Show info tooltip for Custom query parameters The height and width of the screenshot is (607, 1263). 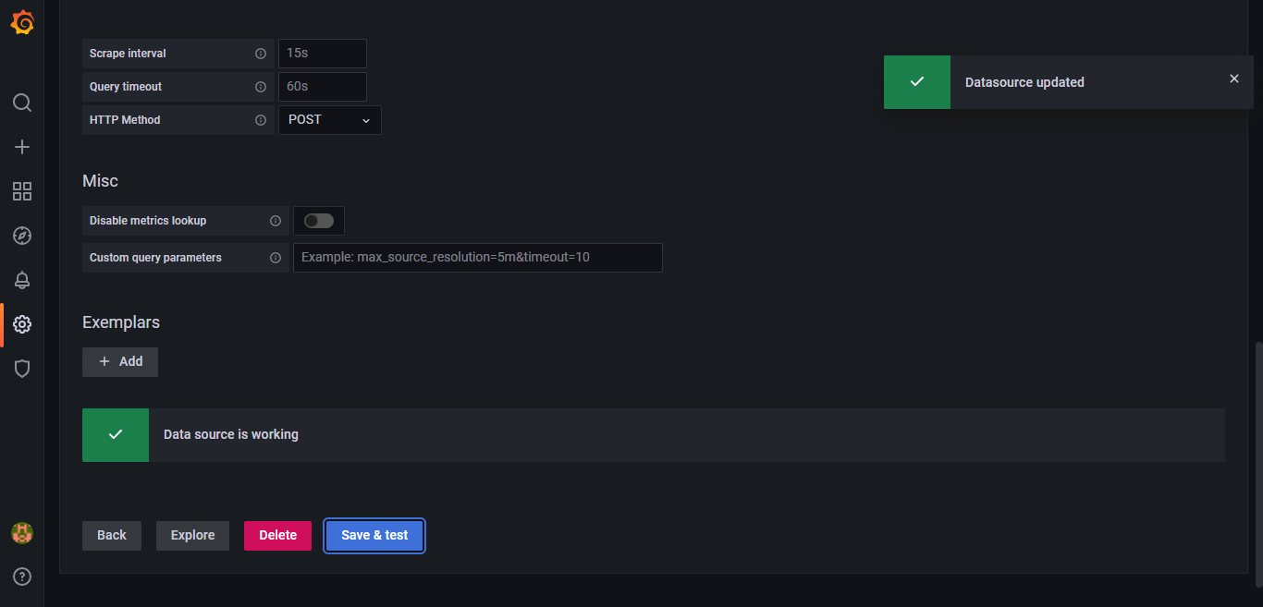tap(276, 258)
